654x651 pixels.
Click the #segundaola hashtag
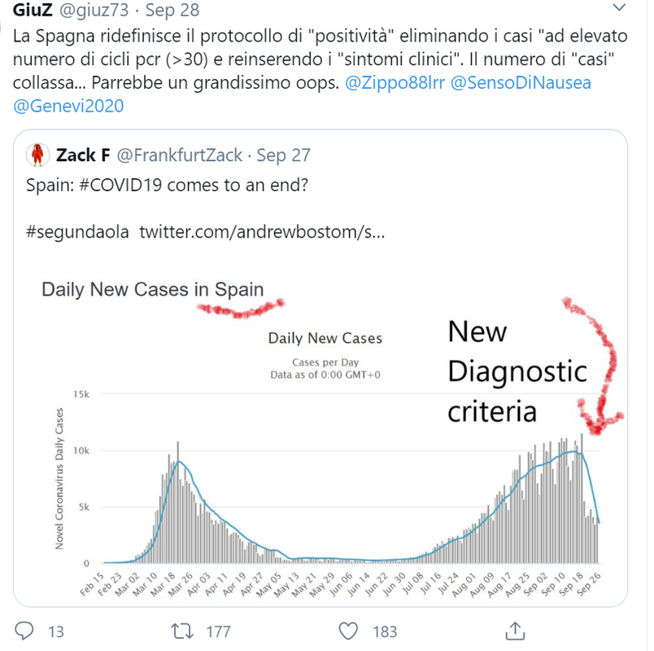(x=77, y=232)
